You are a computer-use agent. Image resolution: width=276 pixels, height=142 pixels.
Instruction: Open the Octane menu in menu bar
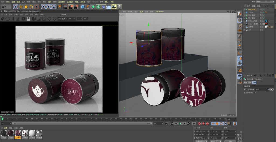click(95, 2)
